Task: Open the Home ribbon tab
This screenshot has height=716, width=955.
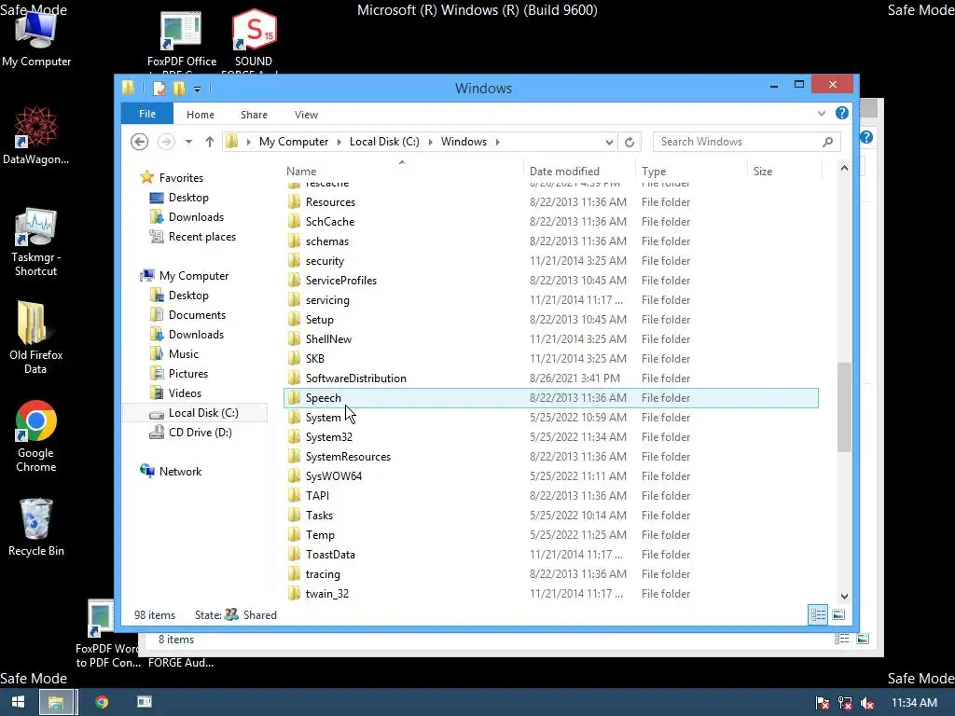Action: tap(201, 115)
